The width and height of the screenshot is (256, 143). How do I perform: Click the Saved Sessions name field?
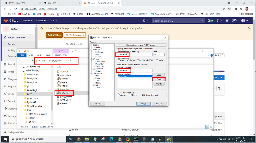click(135, 71)
